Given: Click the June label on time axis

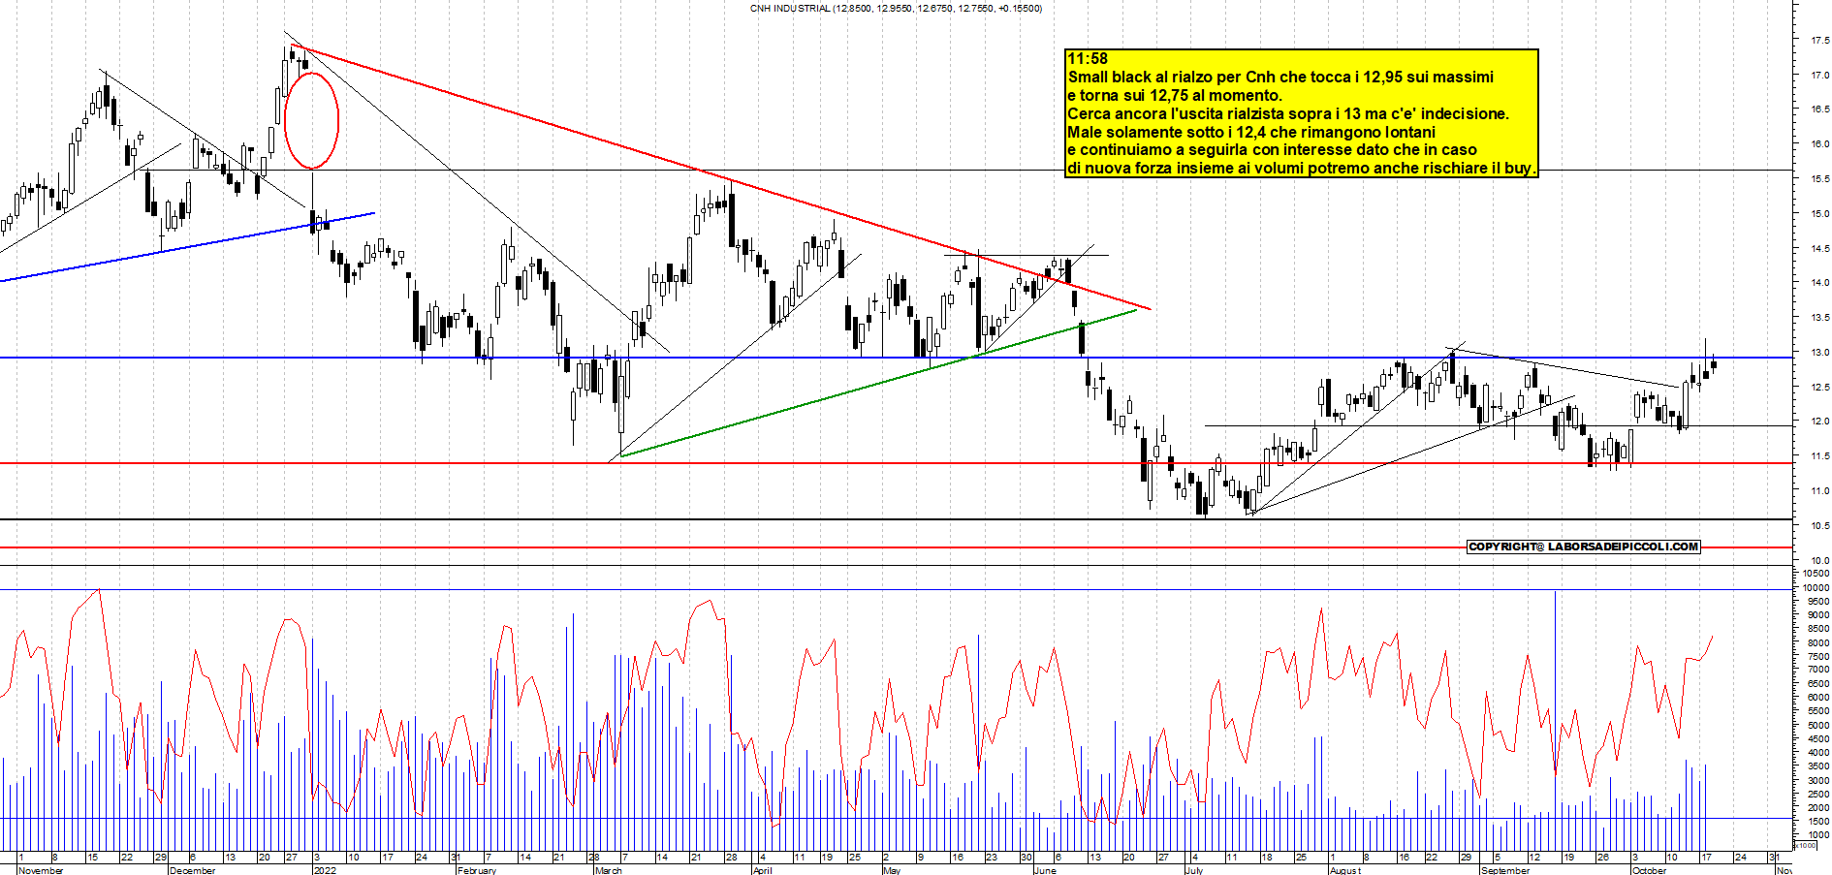Looking at the screenshot, I should [x=1045, y=870].
